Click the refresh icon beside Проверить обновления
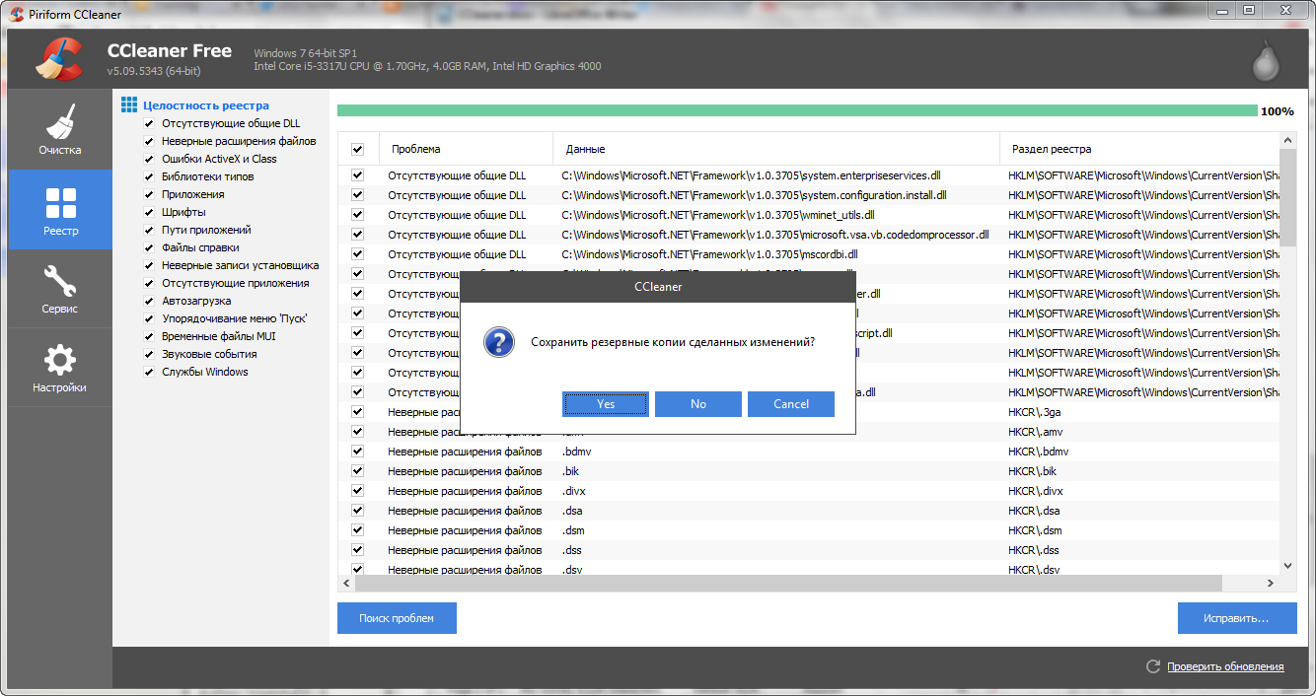1316x696 pixels. click(1153, 666)
